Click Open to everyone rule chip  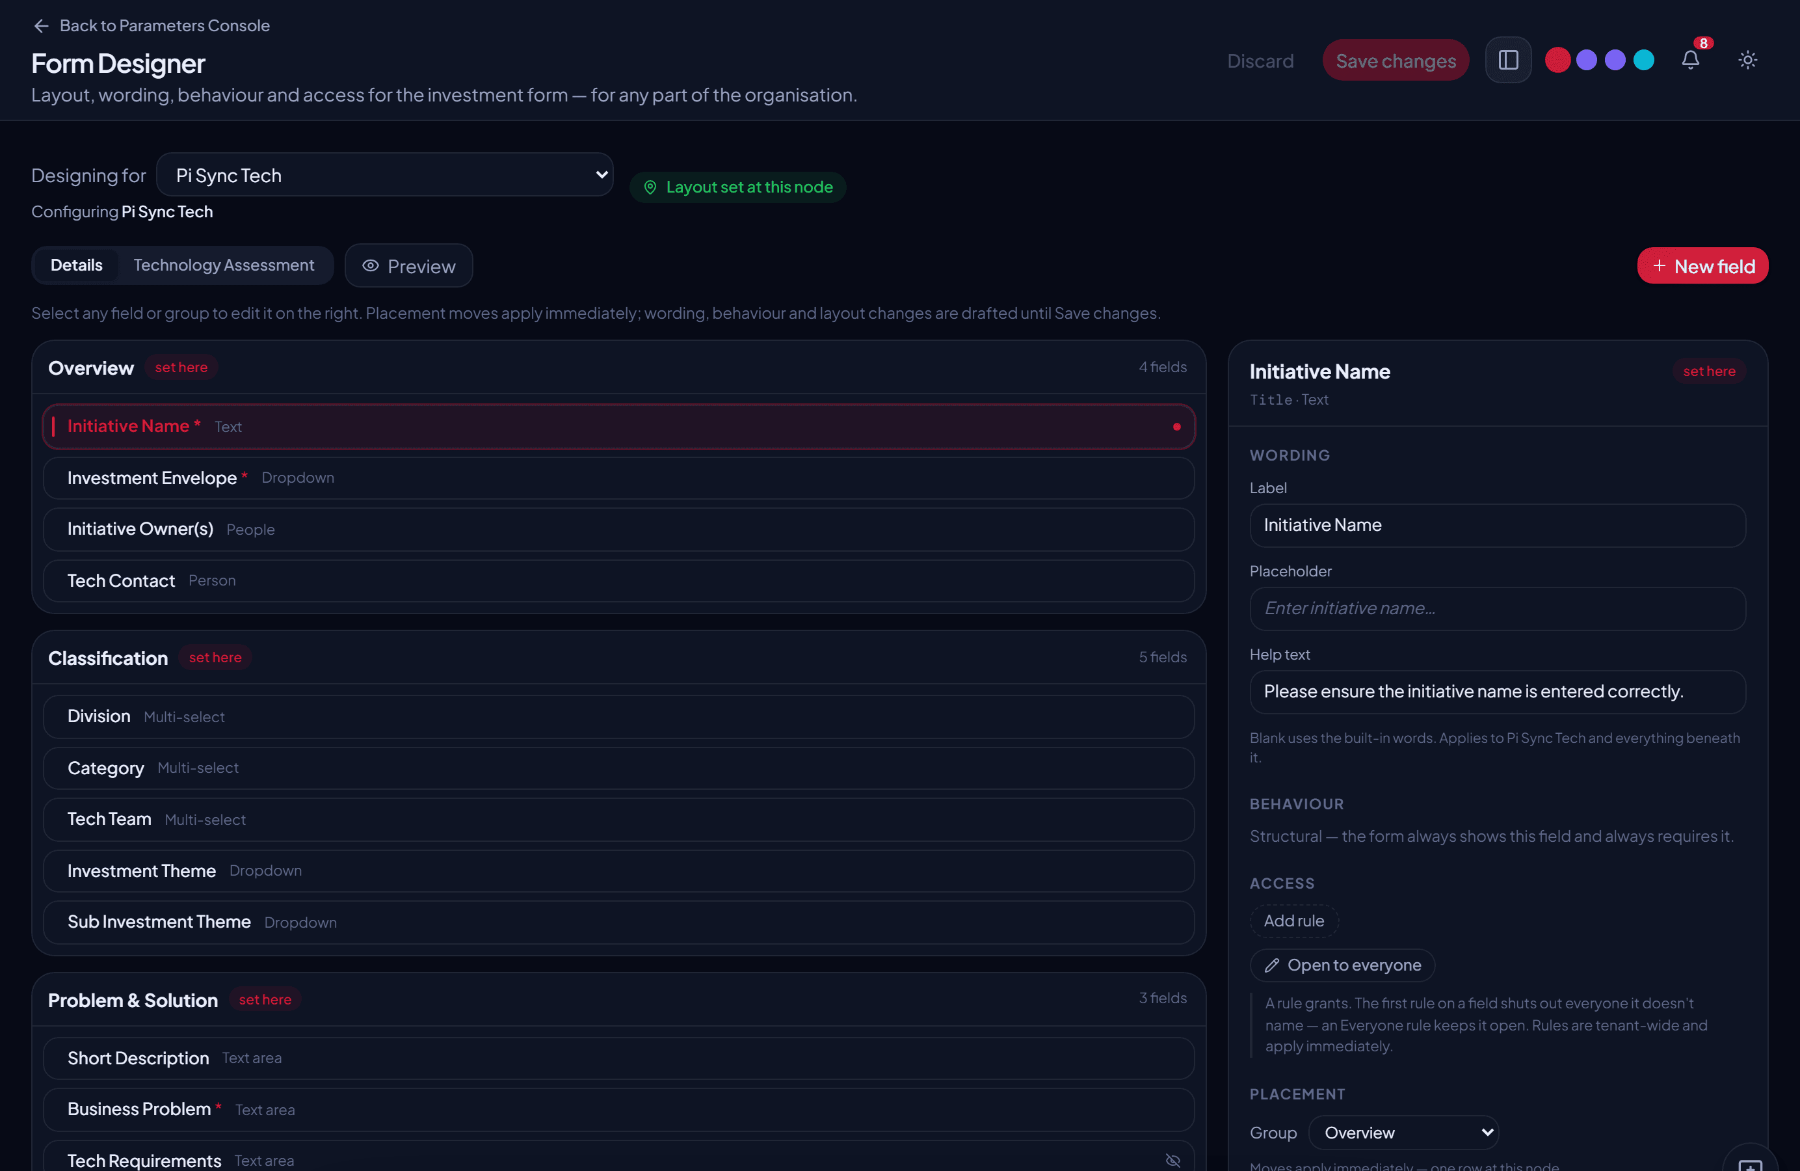coord(1342,965)
